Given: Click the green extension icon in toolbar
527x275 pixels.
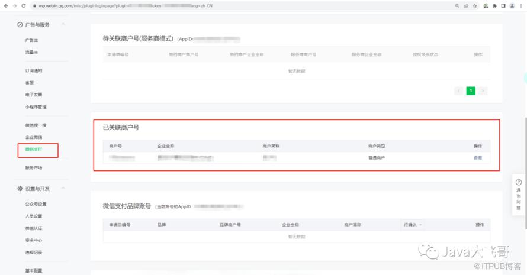Looking at the screenshot, I should pyautogui.click(x=486, y=6).
